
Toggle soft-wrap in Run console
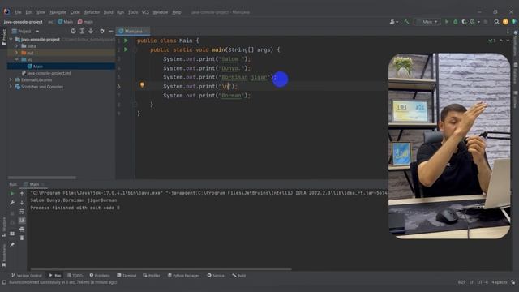click(x=22, y=211)
